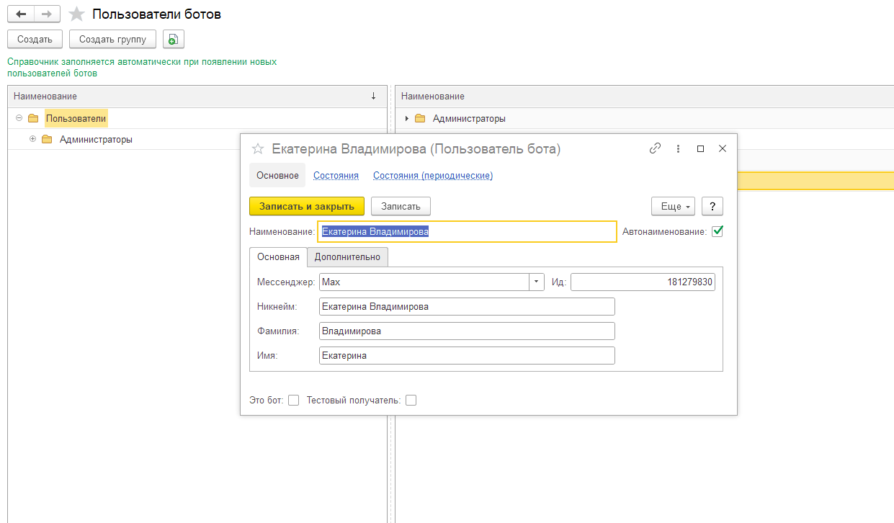Go forward with the right arrow button

[47, 14]
